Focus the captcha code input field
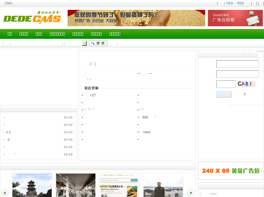The height and width of the screenshot is (197, 264). tap(226, 84)
